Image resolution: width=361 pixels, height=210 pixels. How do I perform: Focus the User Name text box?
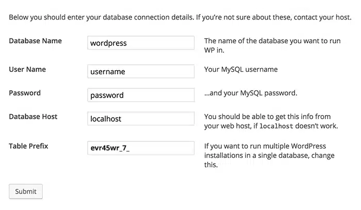(141, 72)
